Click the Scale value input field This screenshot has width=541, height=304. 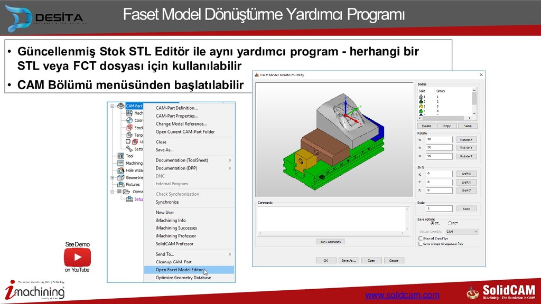(439, 208)
